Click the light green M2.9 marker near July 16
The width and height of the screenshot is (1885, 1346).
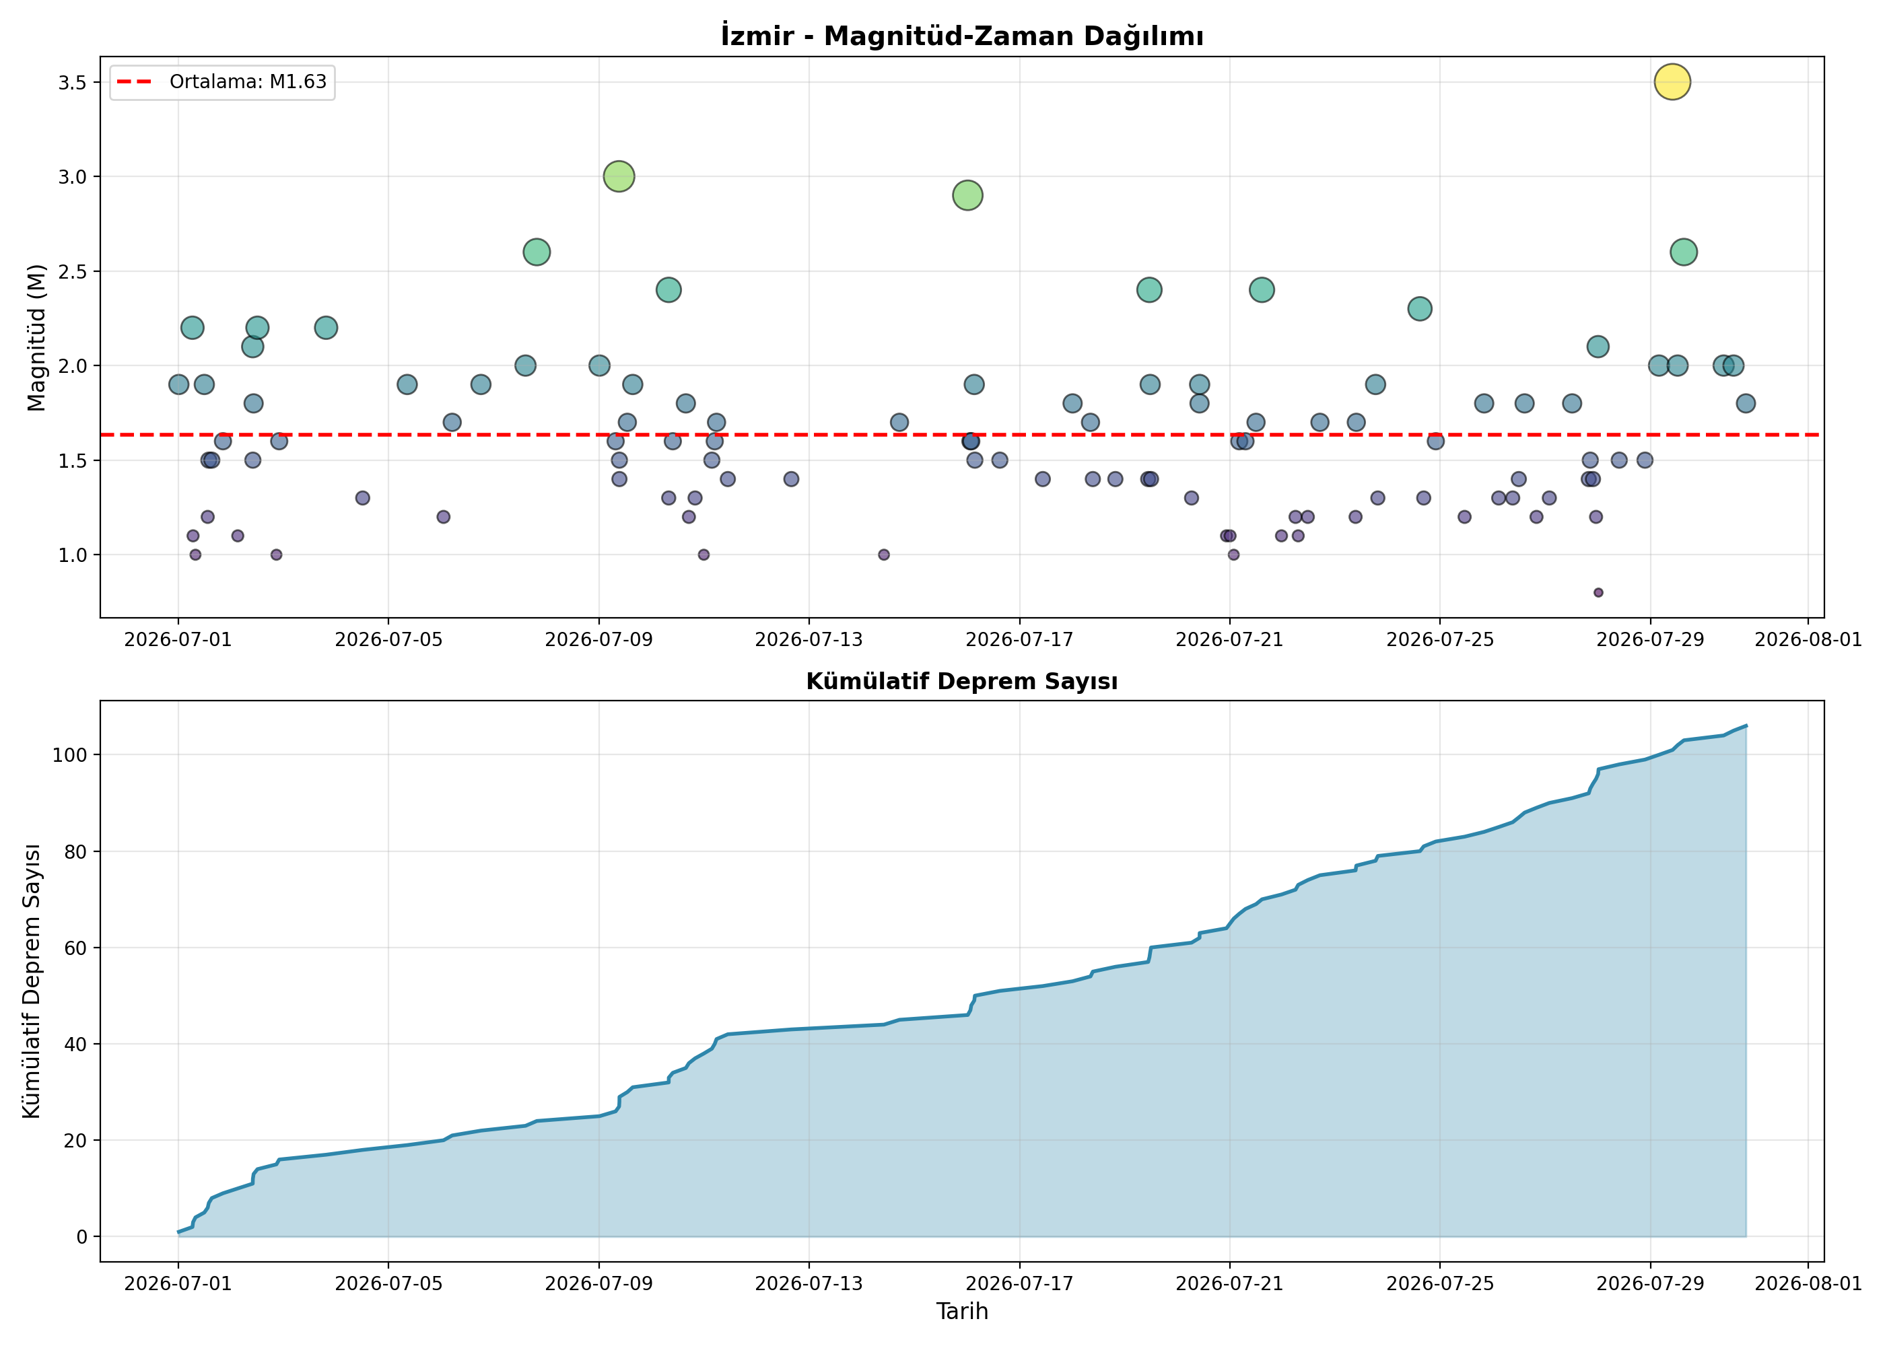pos(967,196)
